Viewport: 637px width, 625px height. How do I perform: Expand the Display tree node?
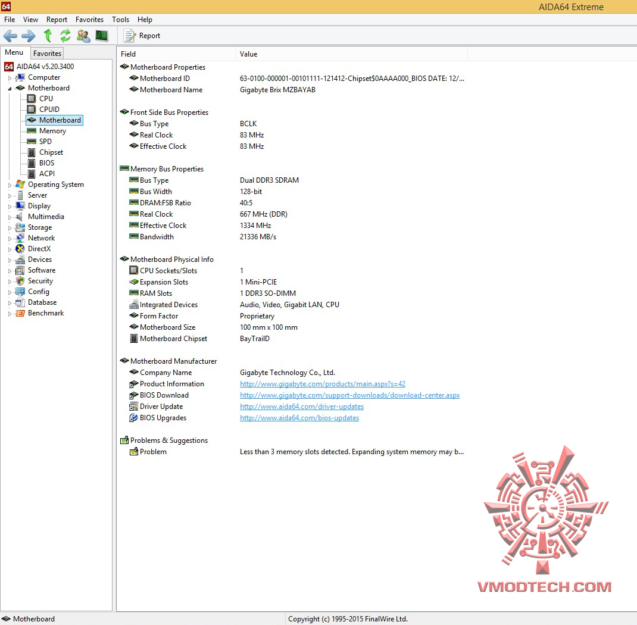tap(10, 207)
